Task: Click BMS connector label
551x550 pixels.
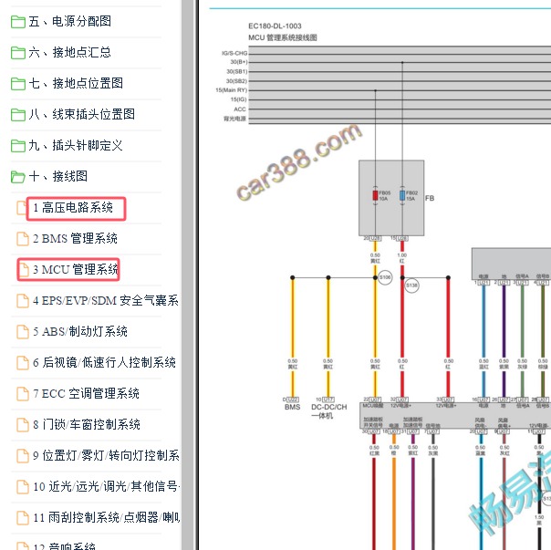Action: click(292, 407)
